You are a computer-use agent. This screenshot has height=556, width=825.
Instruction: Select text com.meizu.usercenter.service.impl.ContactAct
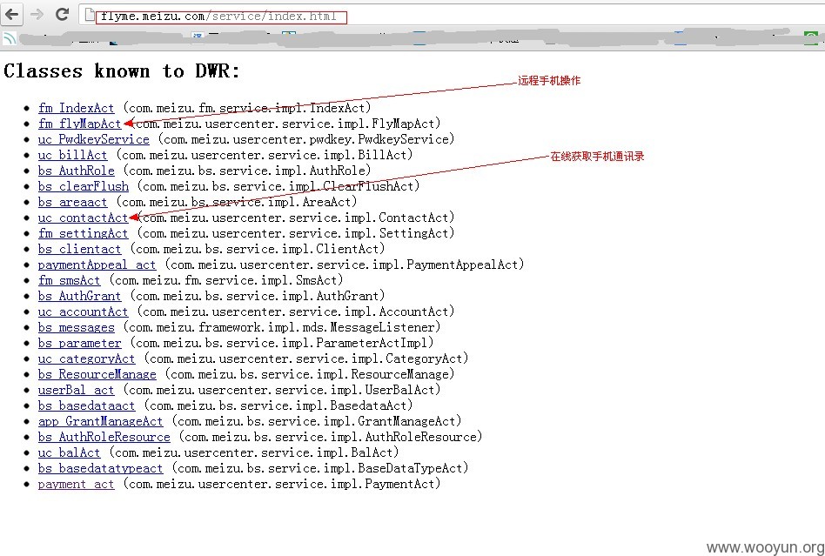[295, 218]
